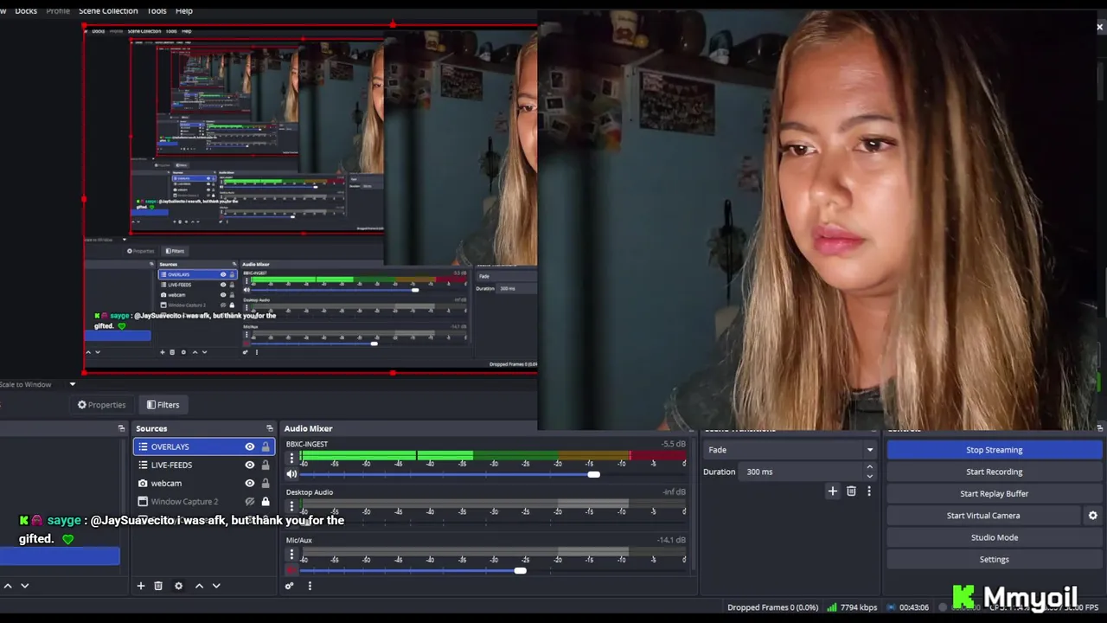Hide the OVERLAYS source
Viewport: 1107px width, 623px height.
pos(250,446)
